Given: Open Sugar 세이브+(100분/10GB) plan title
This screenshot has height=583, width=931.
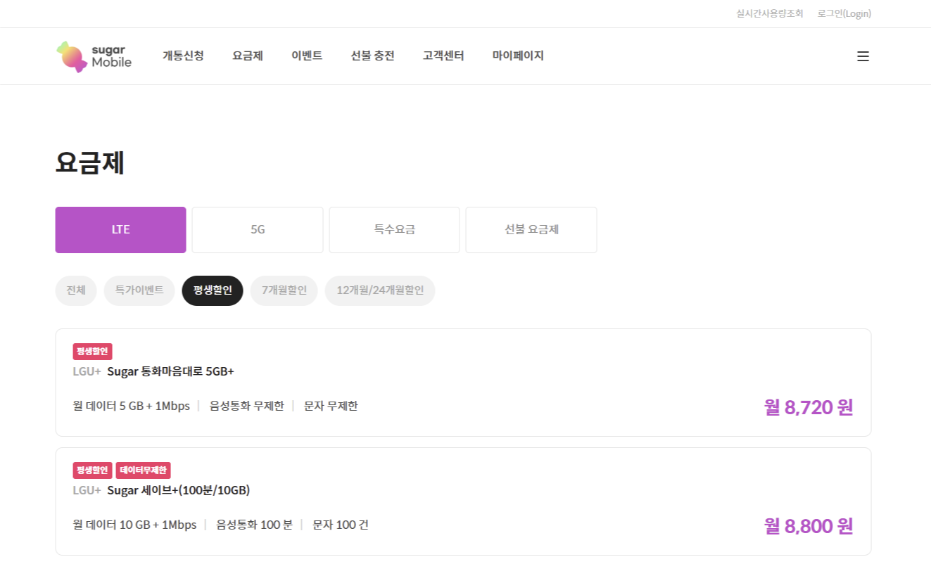Looking at the screenshot, I should point(179,490).
